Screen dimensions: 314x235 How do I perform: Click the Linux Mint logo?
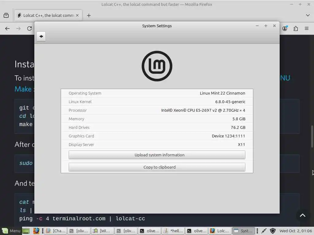[x=157, y=66]
